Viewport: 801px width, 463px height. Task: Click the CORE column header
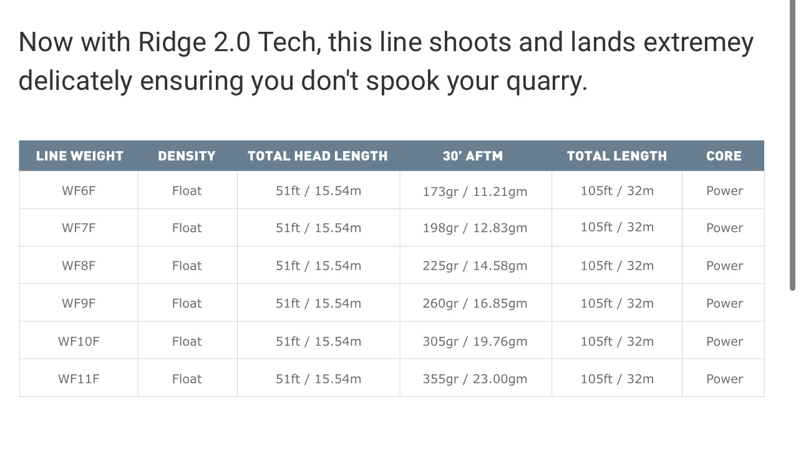click(x=724, y=156)
